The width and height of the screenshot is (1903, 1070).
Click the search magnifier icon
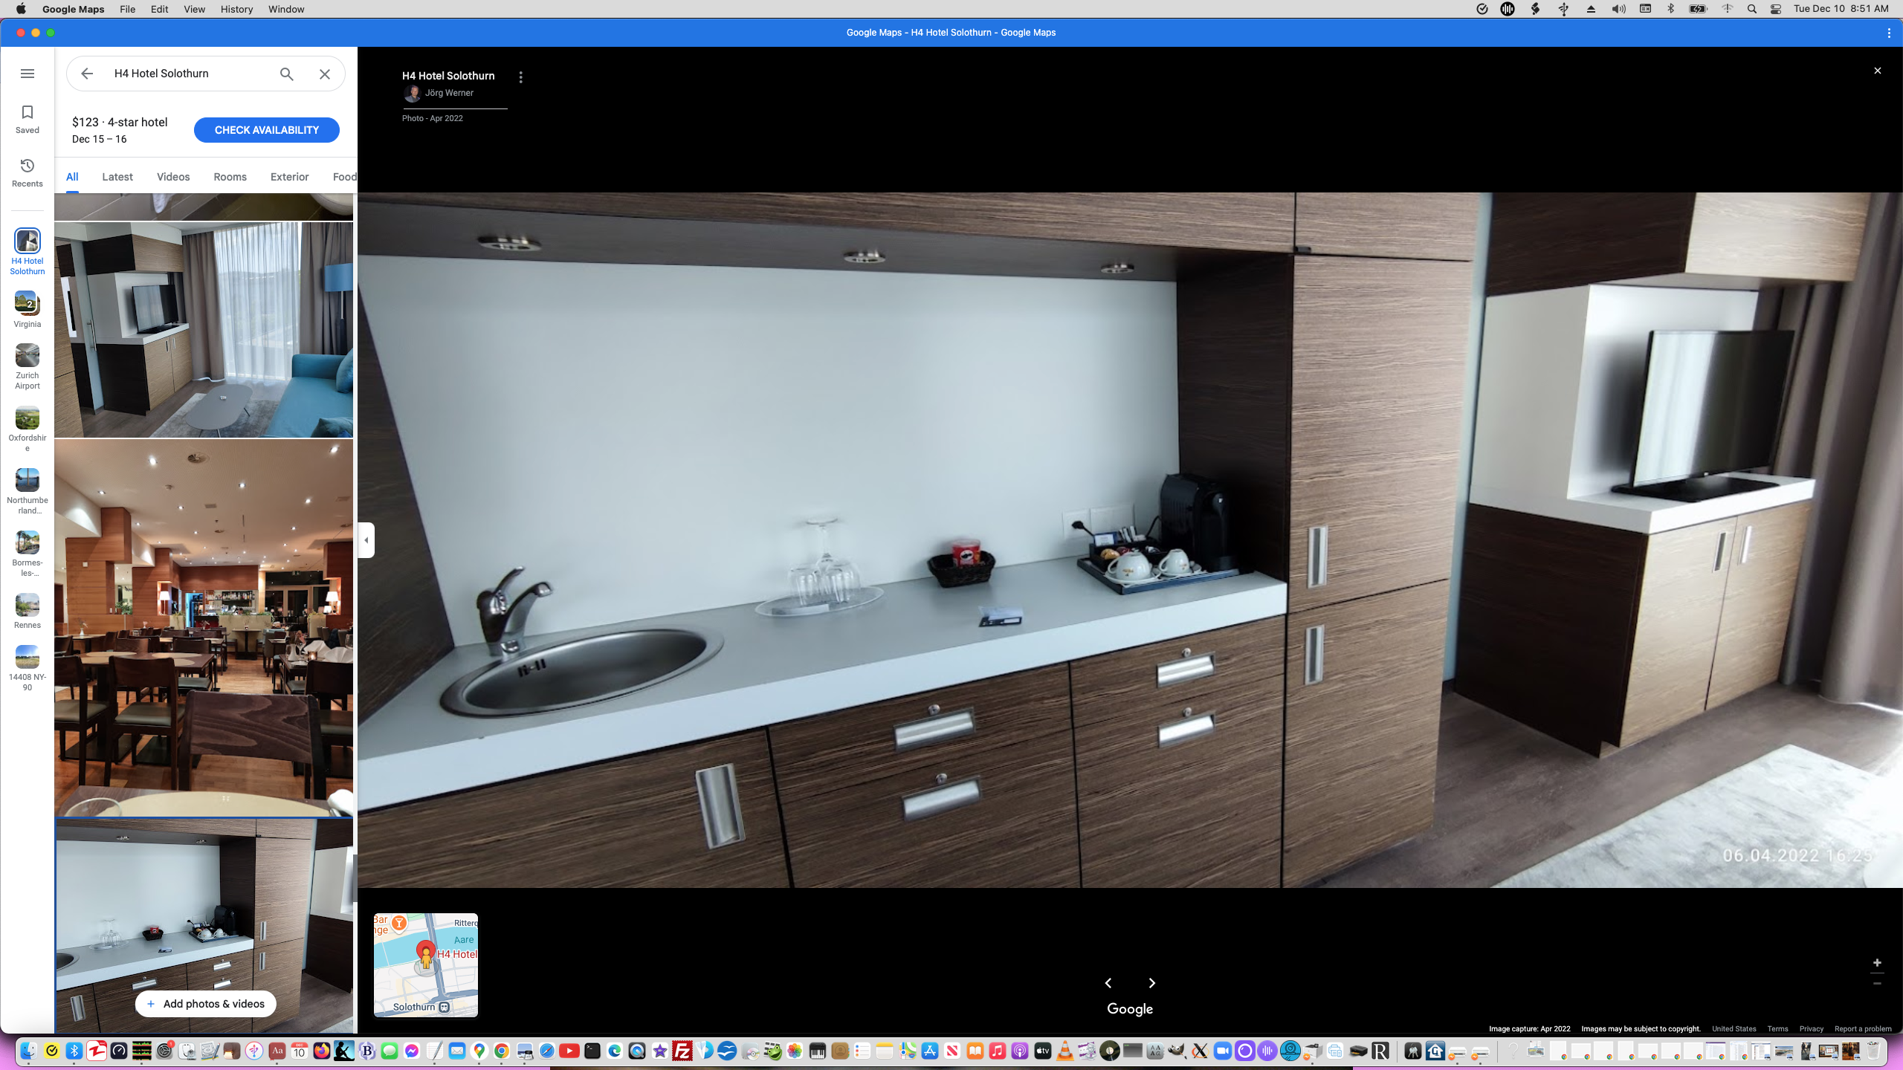[x=285, y=74]
